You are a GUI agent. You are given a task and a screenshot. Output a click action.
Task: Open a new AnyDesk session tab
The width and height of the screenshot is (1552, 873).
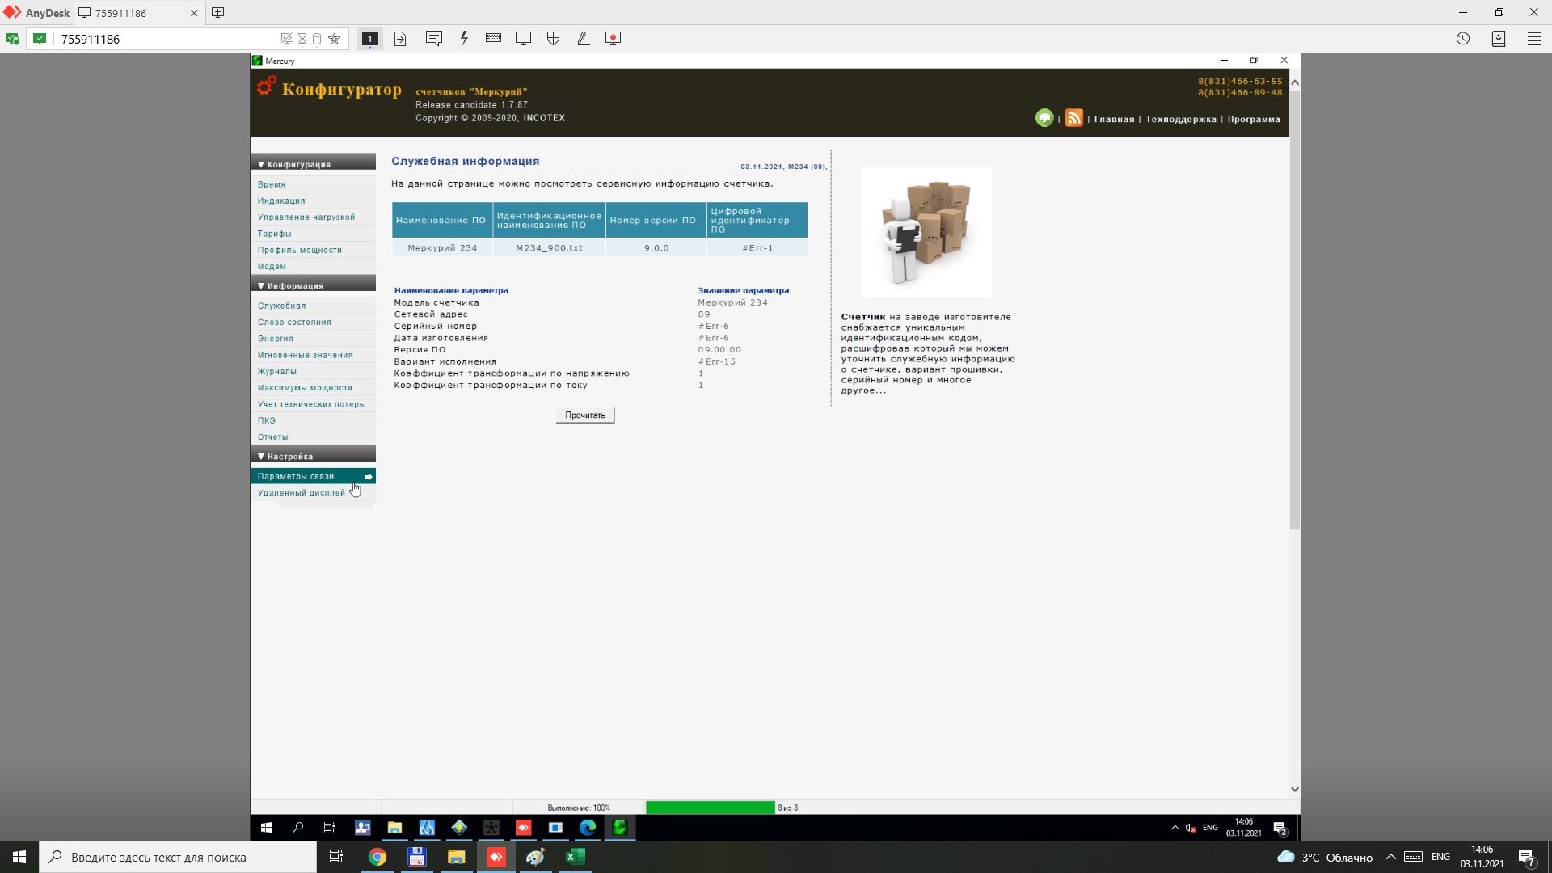217,13
